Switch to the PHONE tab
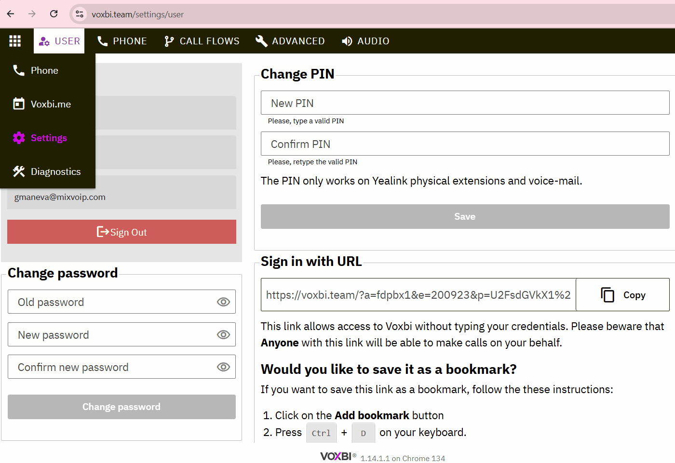The image size is (675, 463). (122, 41)
